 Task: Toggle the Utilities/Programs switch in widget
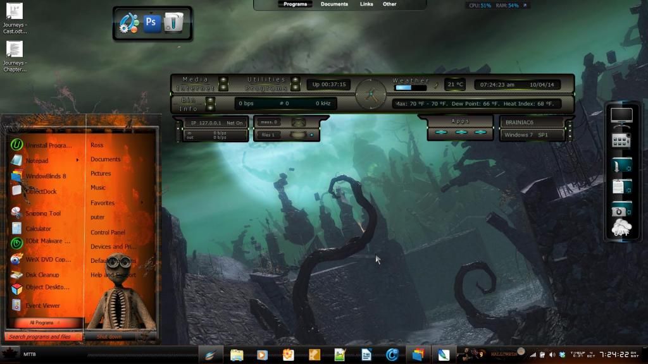tap(295, 84)
